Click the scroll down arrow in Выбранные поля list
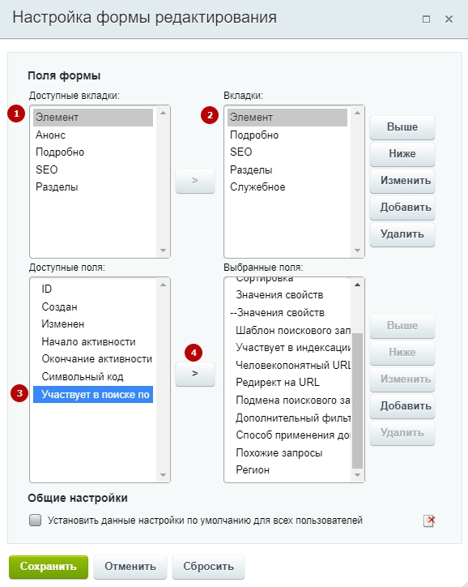 point(357,475)
